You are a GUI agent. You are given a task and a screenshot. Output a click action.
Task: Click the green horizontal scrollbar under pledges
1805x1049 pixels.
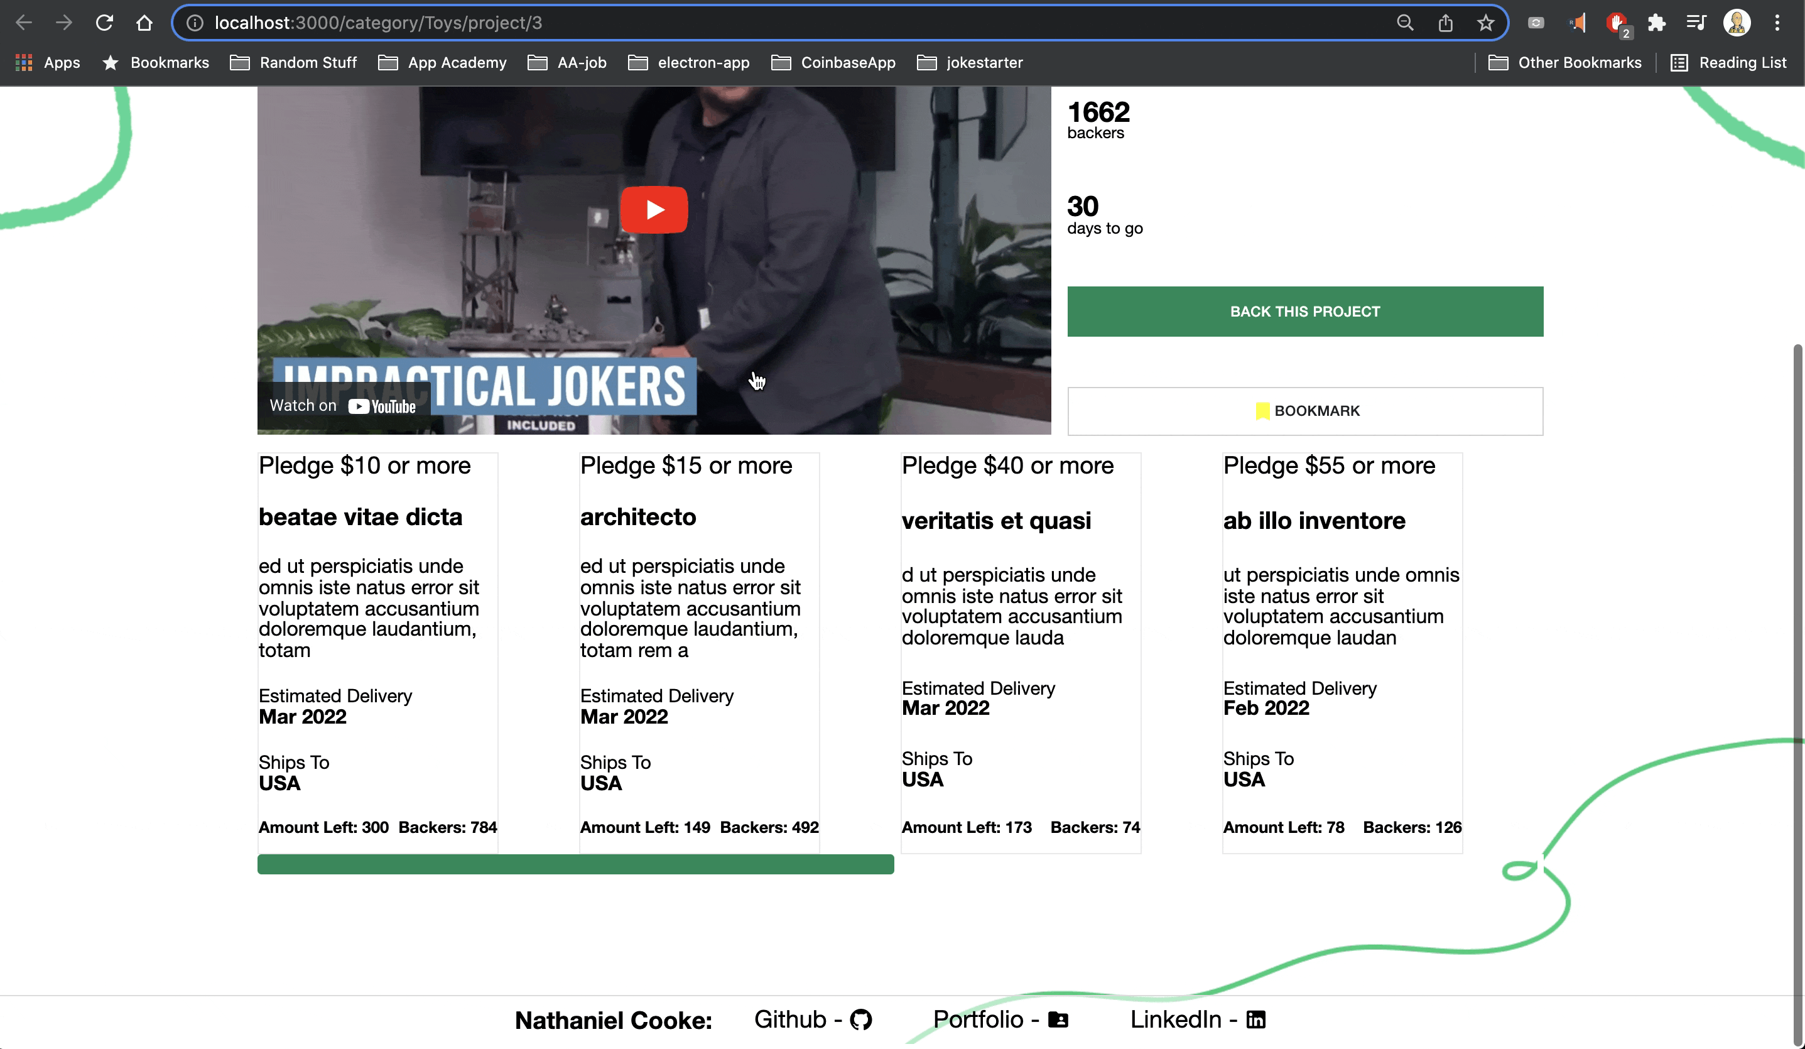575,864
